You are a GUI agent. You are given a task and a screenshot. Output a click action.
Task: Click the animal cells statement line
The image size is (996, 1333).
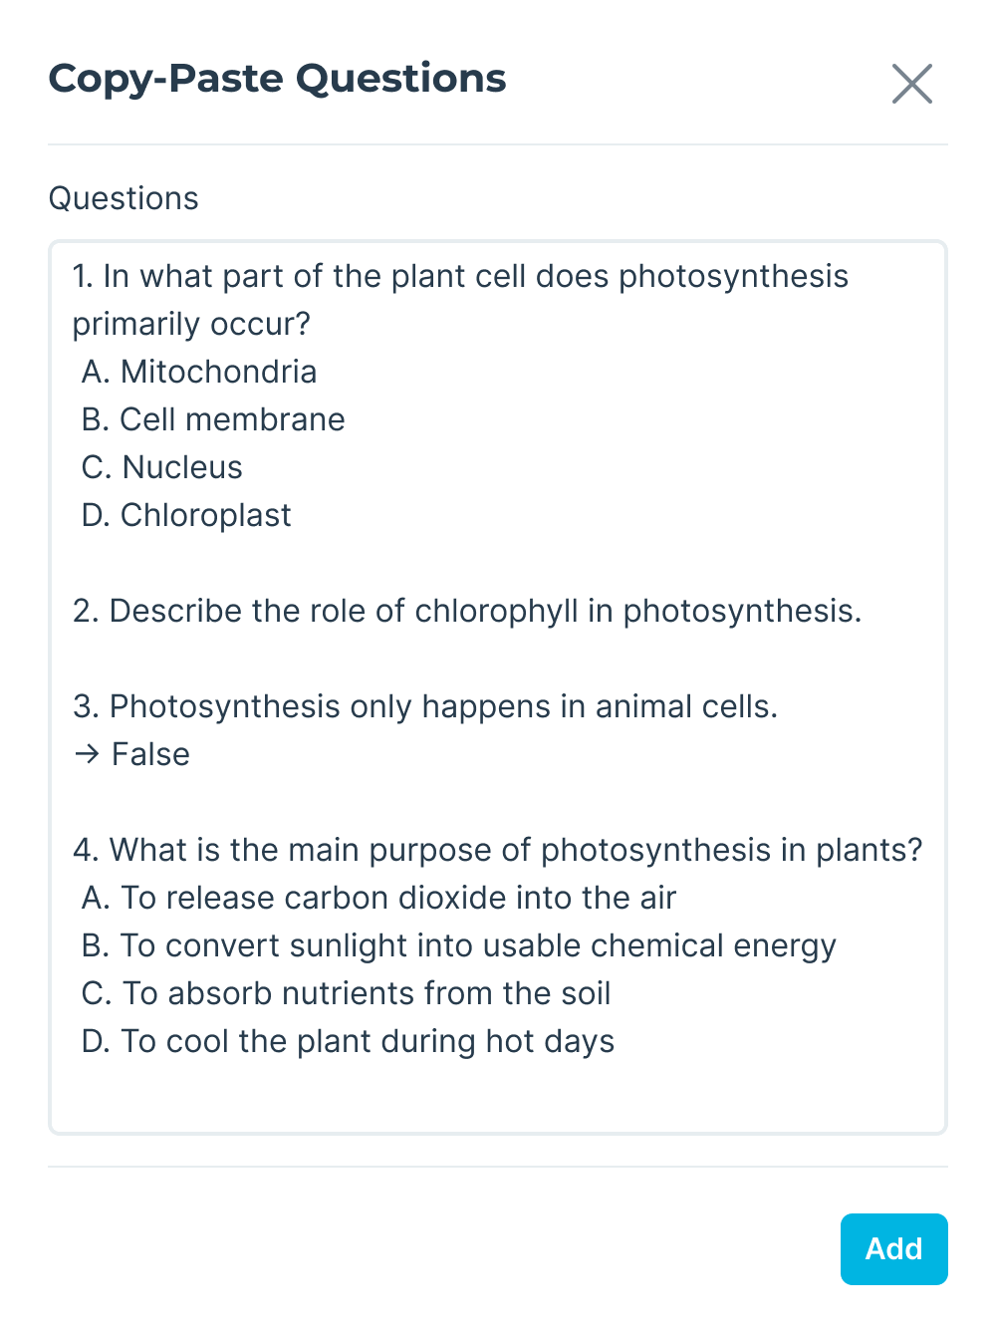coord(425,706)
